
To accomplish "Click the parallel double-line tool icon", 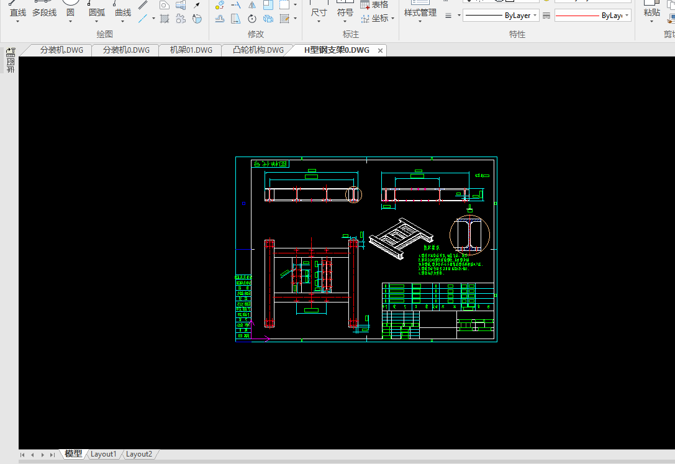I will pos(143,5).
